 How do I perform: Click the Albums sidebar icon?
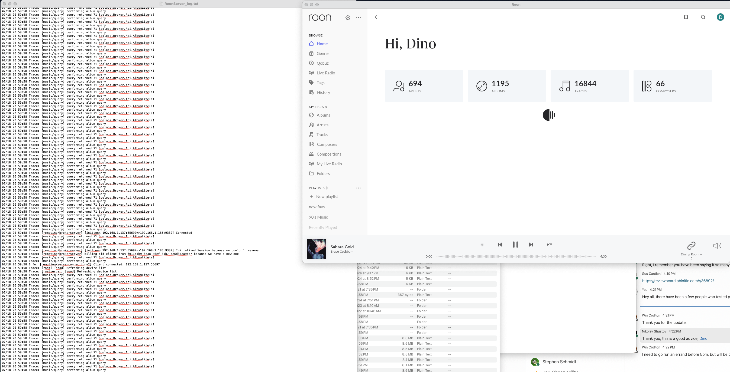tap(311, 115)
